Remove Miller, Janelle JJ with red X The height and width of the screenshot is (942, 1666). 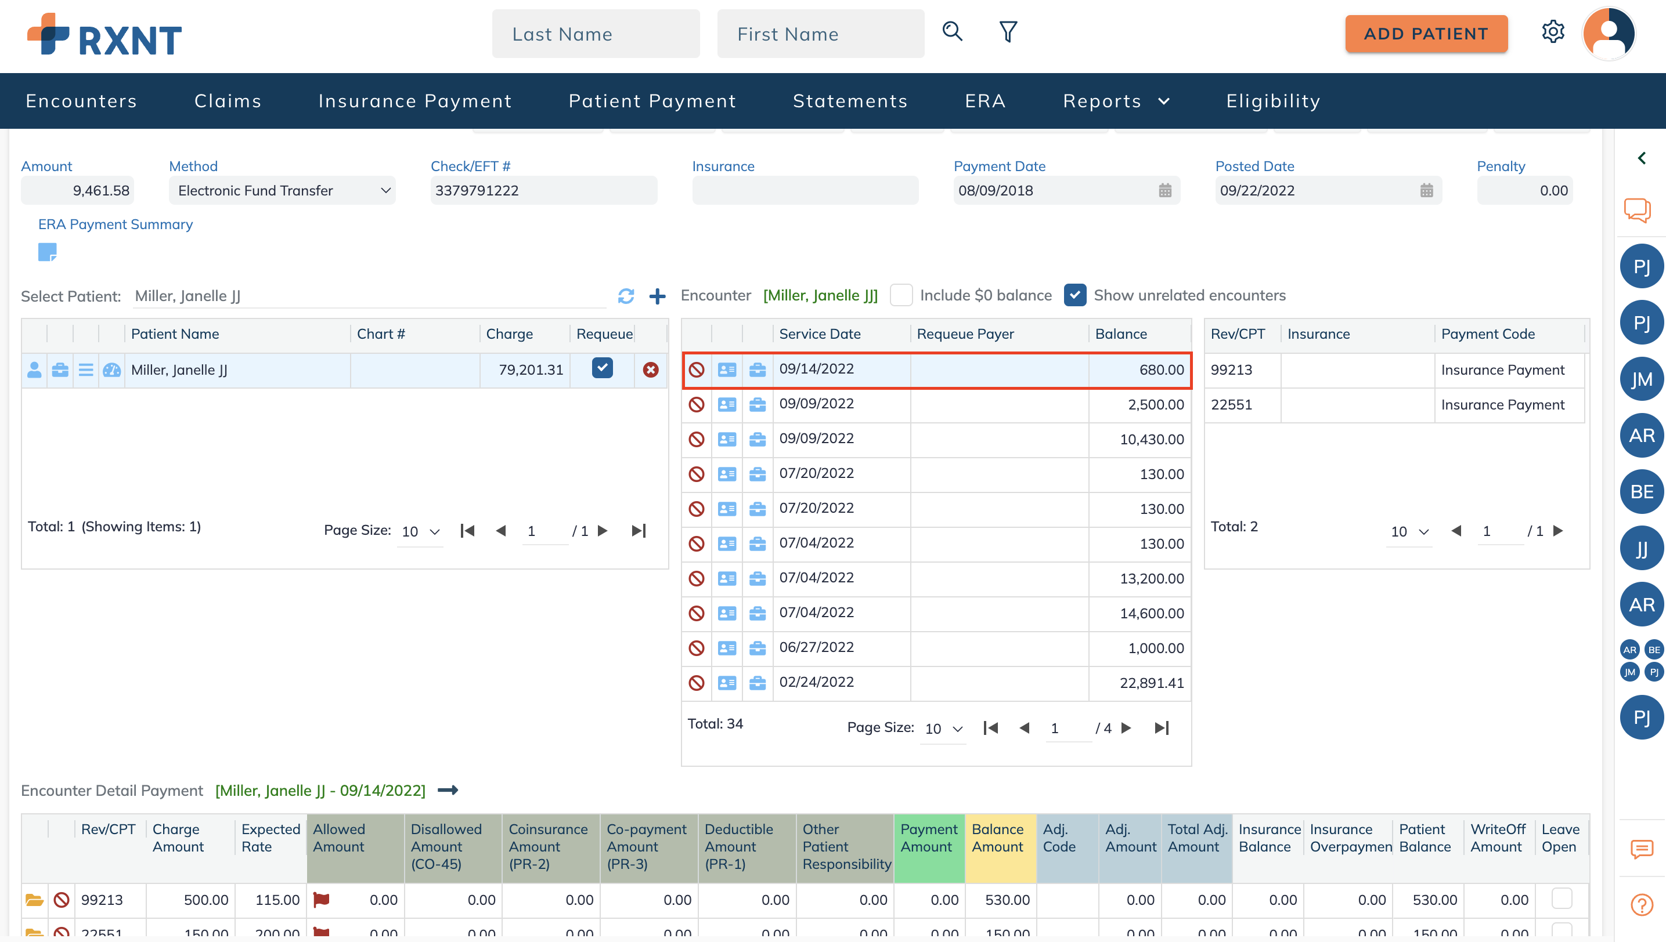click(650, 369)
